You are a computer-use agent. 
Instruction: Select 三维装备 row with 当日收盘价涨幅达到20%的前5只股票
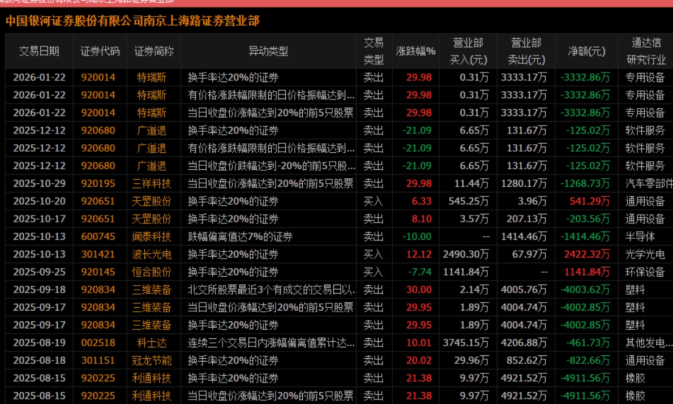click(339, 307)
